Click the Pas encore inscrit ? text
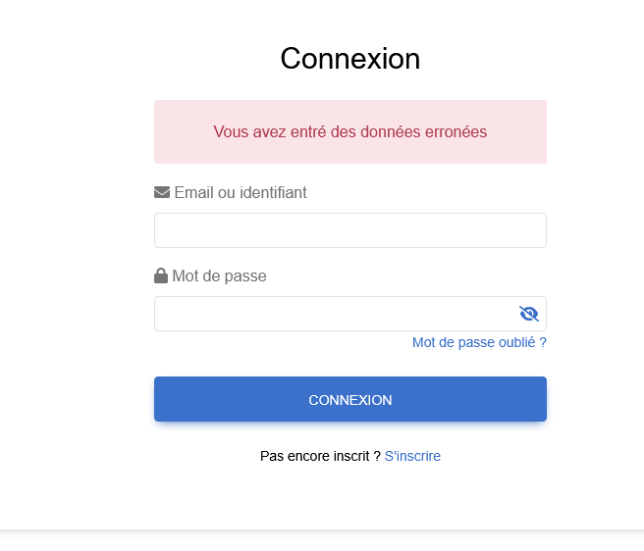Viewport: 644px width, 551px height. point(320,456)
